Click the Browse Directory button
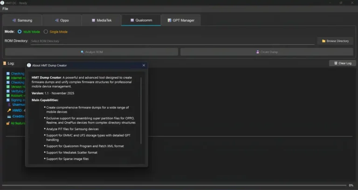The image size is (358, 190). (x=335, y=41)
